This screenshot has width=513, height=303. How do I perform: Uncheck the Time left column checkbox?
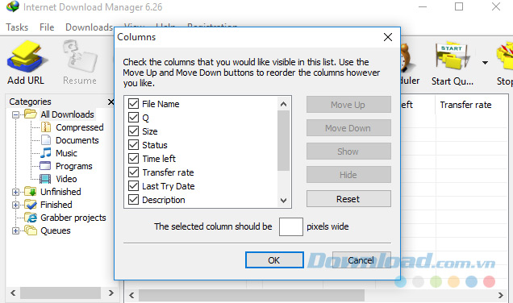[x=133, y=159]
